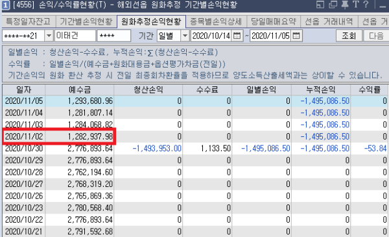Image resolution: width=389 pixels, height=237 pixels.
Task: Select the 2020/10/21 date cell
Action: pyautogui.click(x=24, y=232)
